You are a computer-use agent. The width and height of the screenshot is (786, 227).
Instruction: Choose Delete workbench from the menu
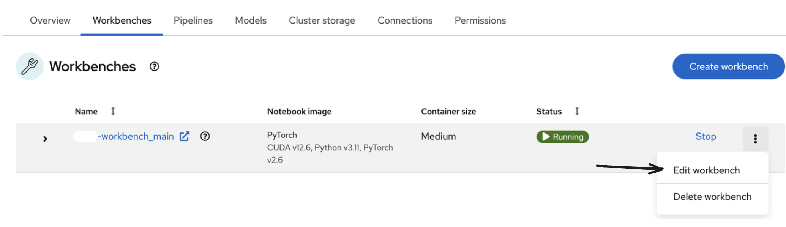712,197
